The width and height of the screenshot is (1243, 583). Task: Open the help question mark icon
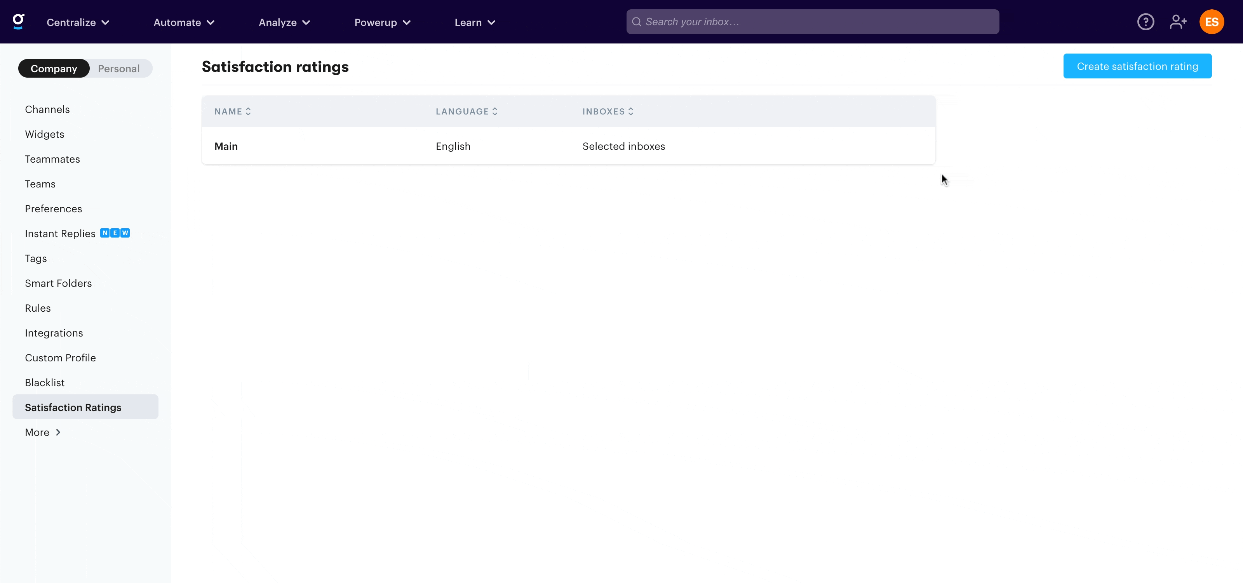click(x=1146, y=22)
